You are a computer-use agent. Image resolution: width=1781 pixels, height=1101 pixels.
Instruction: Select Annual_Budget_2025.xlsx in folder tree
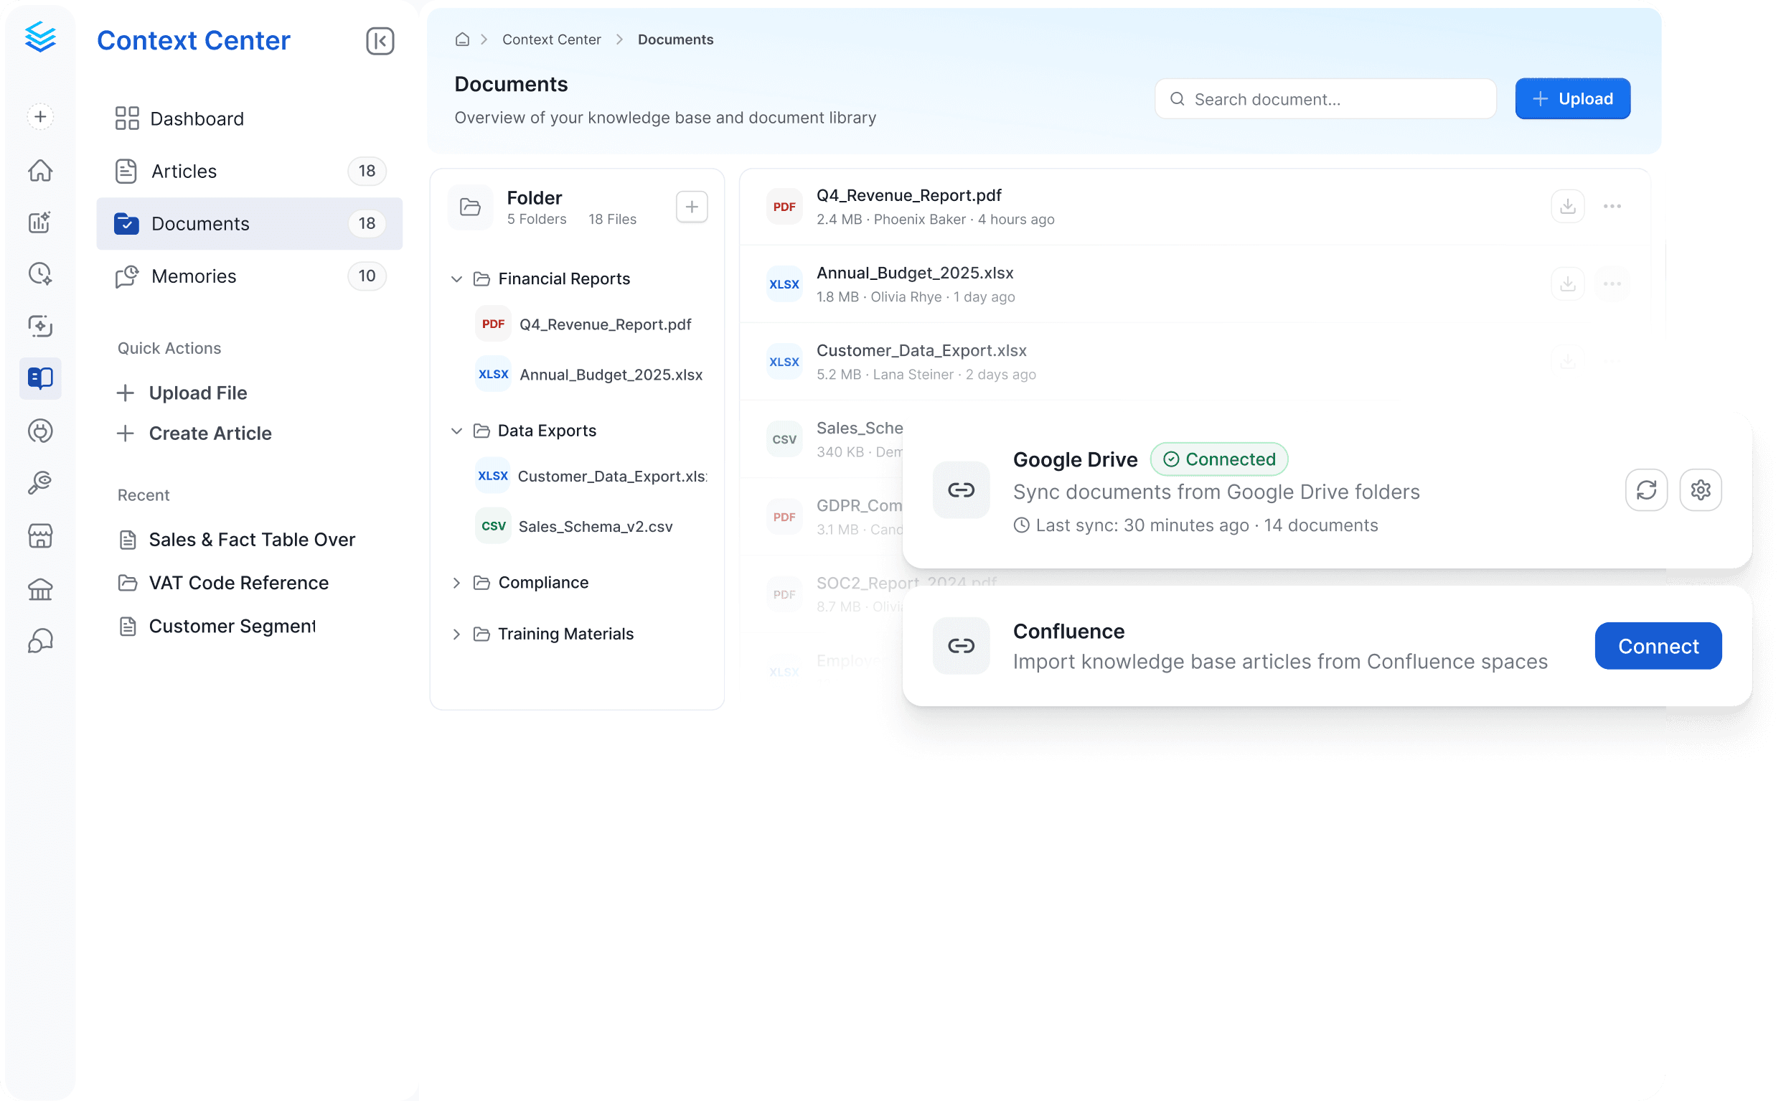point(590,374)
